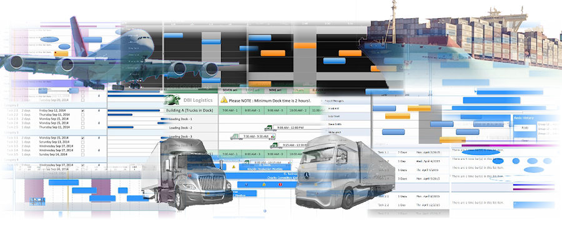This screenshot has height=246, width=562.
Task: Click the NINE am timeline header
Action: pyautogui.click(x=275, y=91)
